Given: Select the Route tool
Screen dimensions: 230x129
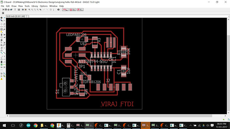Looking at the screenshot, I should [2, 53].
